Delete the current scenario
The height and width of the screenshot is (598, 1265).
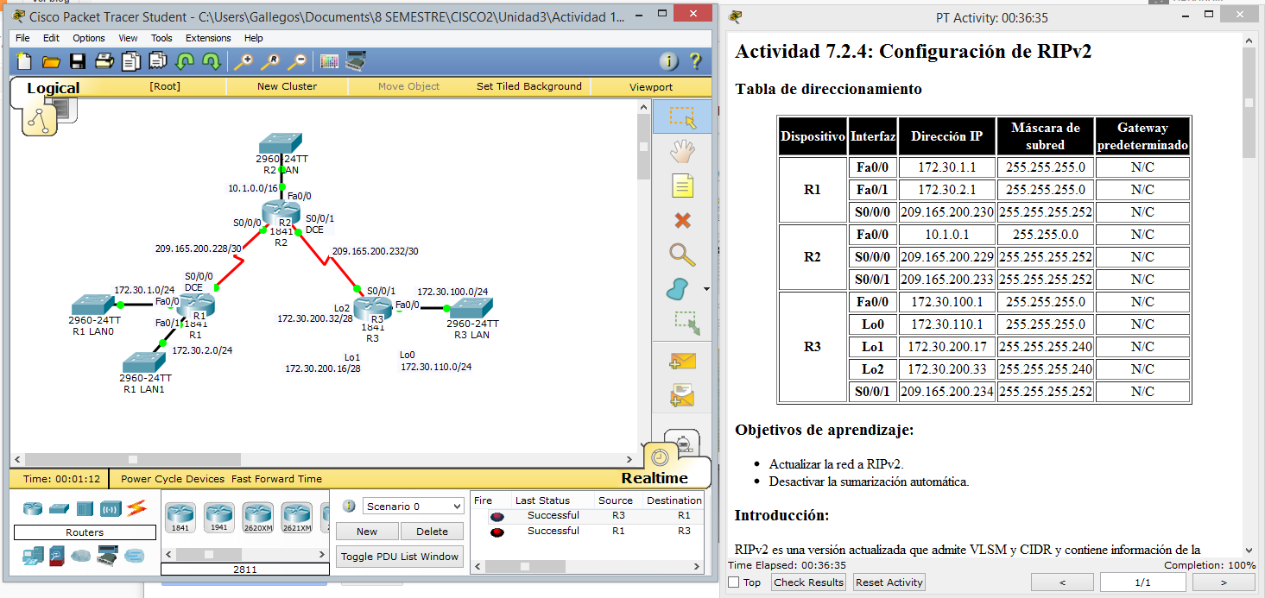[432, 532]
